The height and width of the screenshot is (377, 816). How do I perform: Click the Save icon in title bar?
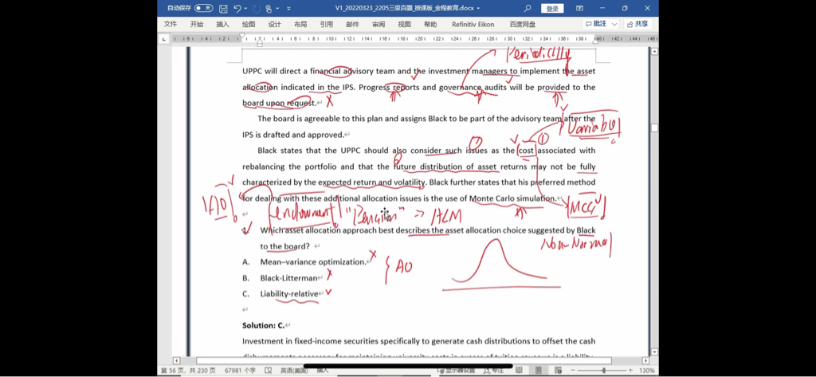(x=223, y=8)
